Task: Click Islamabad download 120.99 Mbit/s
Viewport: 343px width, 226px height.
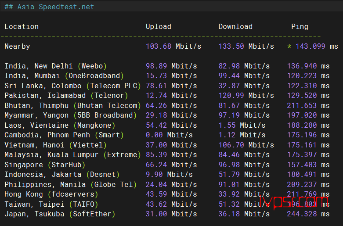Action: click(x=246, y=96)
